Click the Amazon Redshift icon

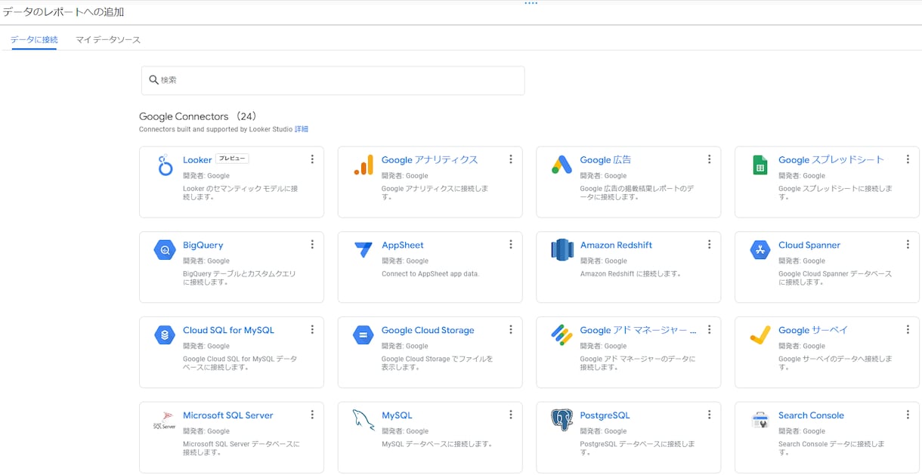click(562, 250)
